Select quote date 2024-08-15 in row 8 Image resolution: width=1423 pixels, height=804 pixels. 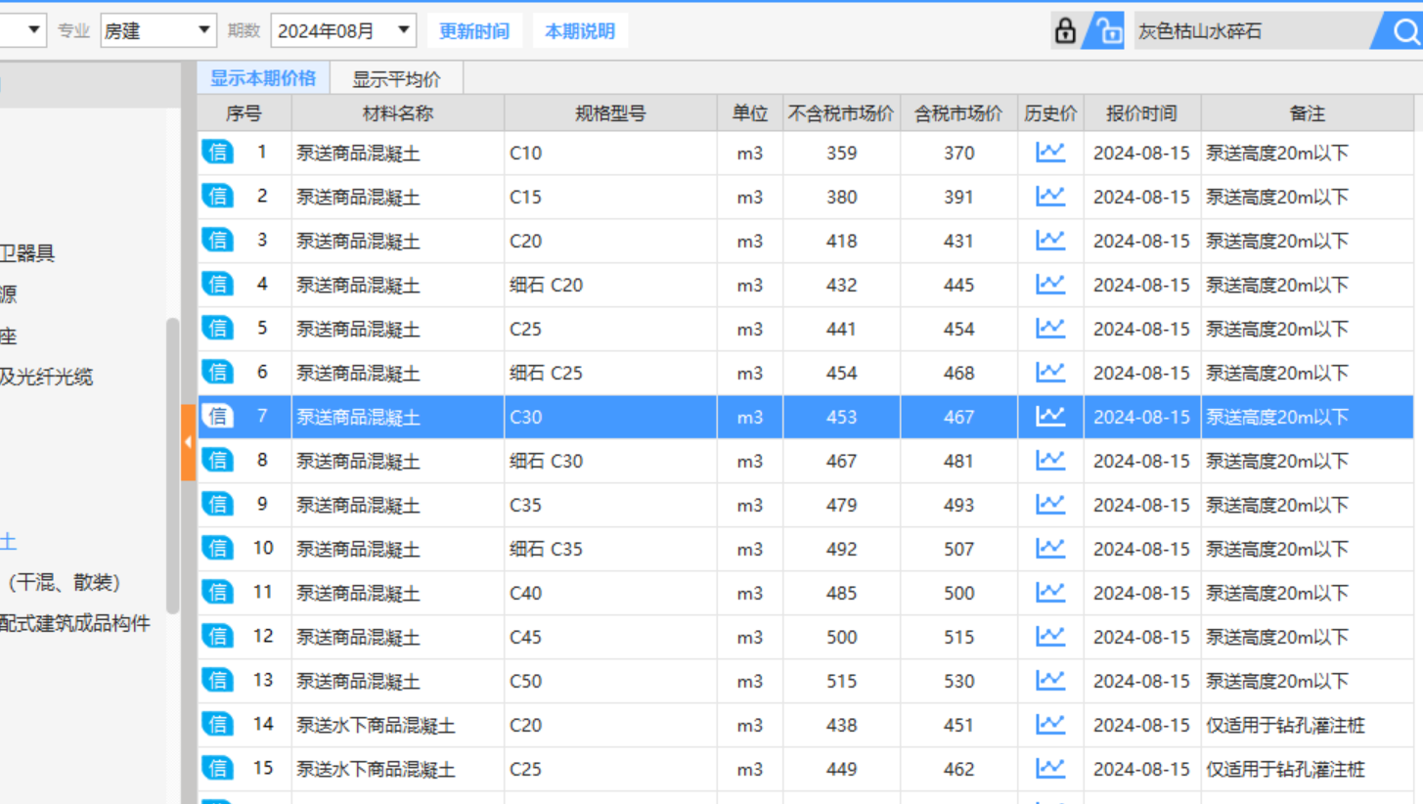tap(1142, 461)
